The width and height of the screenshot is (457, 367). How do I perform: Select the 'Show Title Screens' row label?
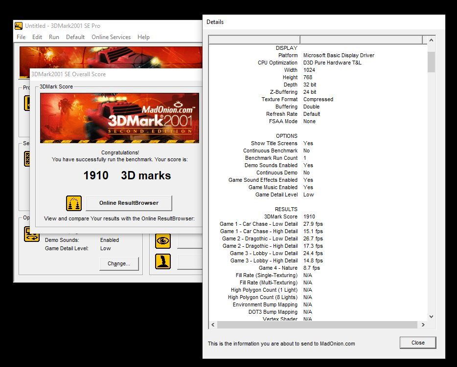point(274,143)
